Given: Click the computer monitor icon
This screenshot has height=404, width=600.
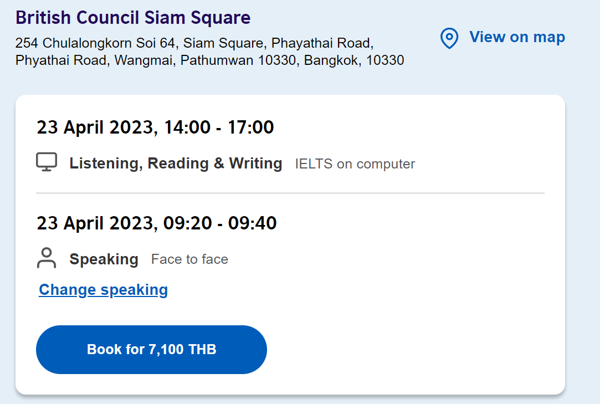Looking at the screenshot, I should (x=47, y=162).
